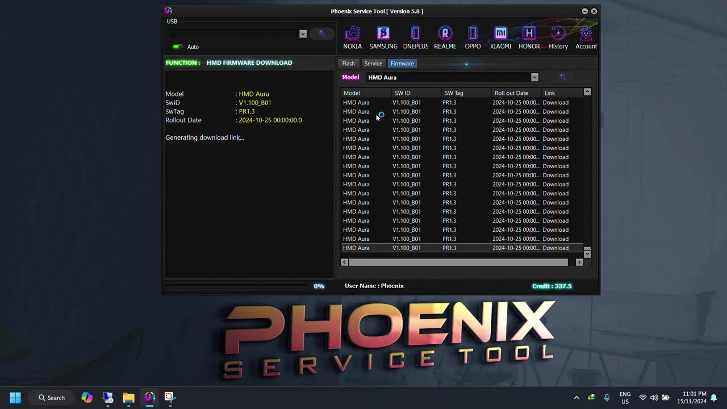
Task: Click the microphone tray icon
Action: [607, 398]
